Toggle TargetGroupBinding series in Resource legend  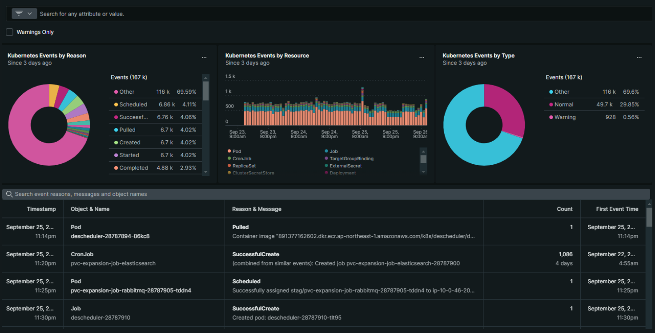click(349, 159)
